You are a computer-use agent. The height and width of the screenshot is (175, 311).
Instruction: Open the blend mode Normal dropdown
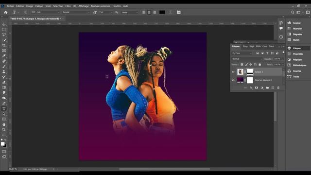(247, 59)
